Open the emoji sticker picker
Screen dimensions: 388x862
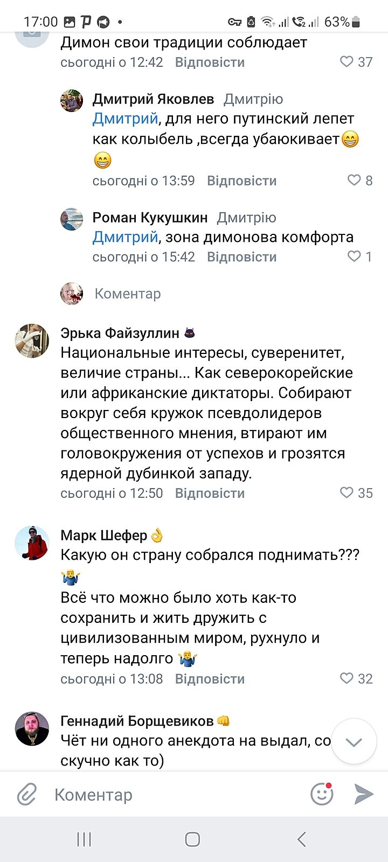click(x=322, y=794)
